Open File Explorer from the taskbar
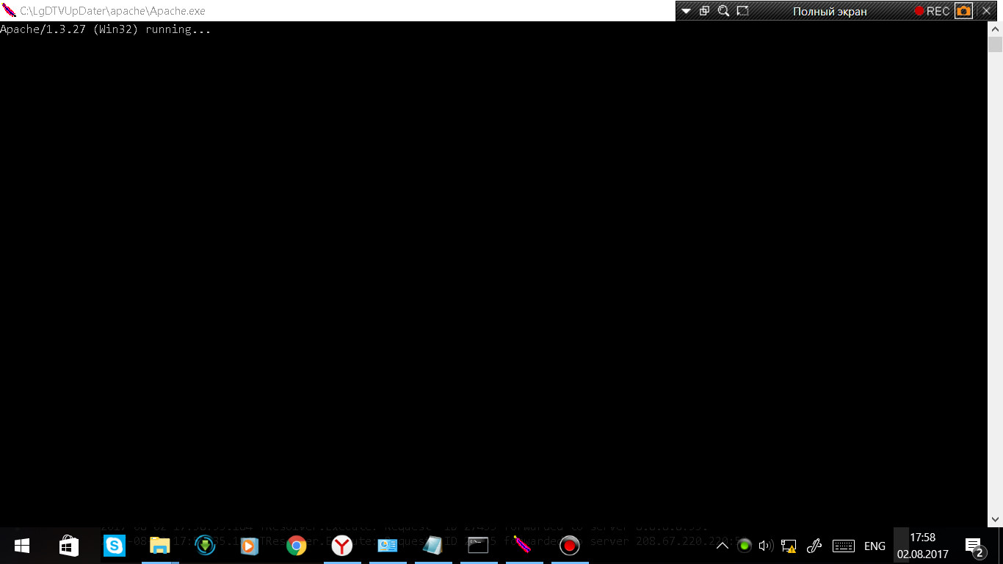The width and height of the screenshot is (1003, 564). click(x=160, y=546)
